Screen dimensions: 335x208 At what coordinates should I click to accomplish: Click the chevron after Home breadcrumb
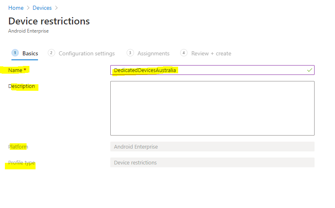click(28, 8)
